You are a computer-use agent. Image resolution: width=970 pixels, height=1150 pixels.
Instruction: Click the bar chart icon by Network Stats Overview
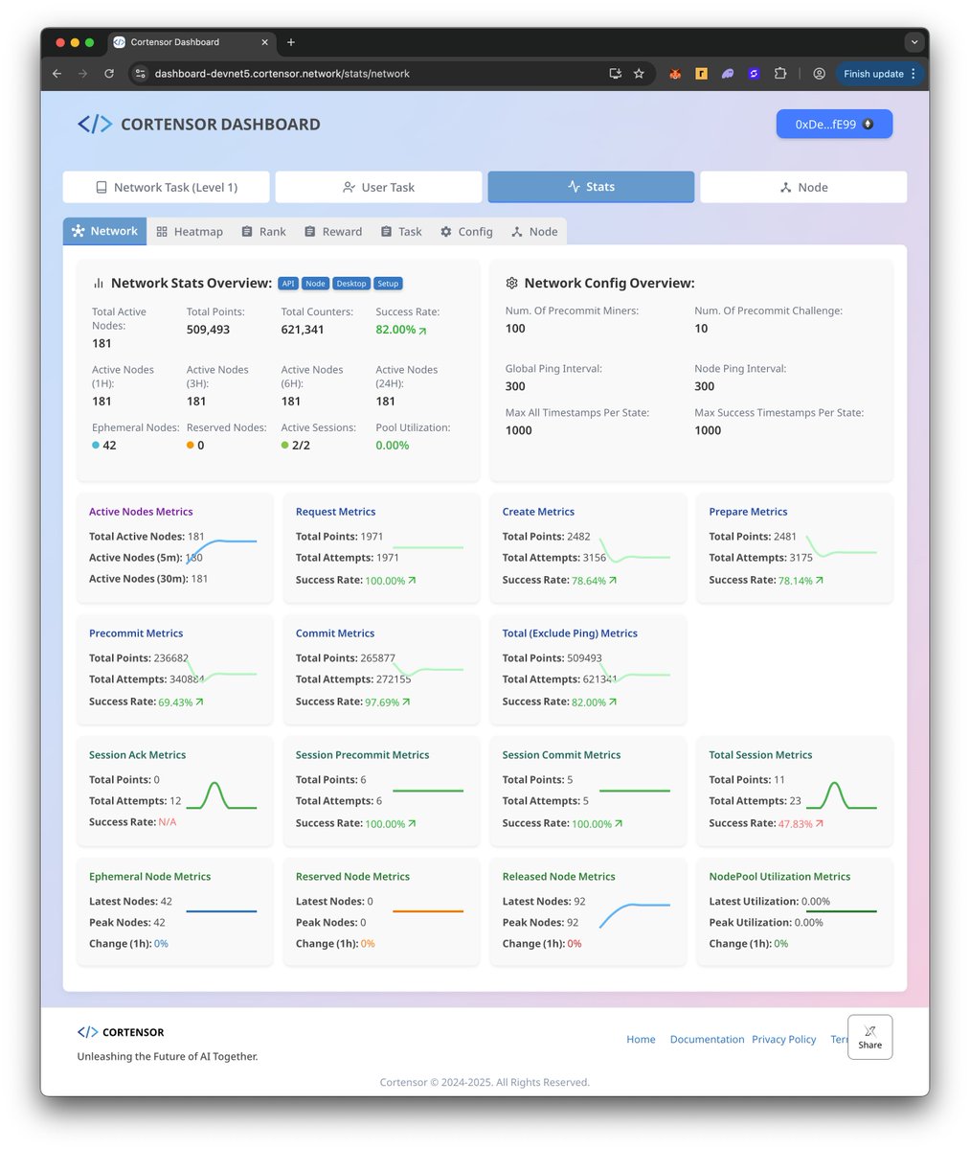(98, 284)
